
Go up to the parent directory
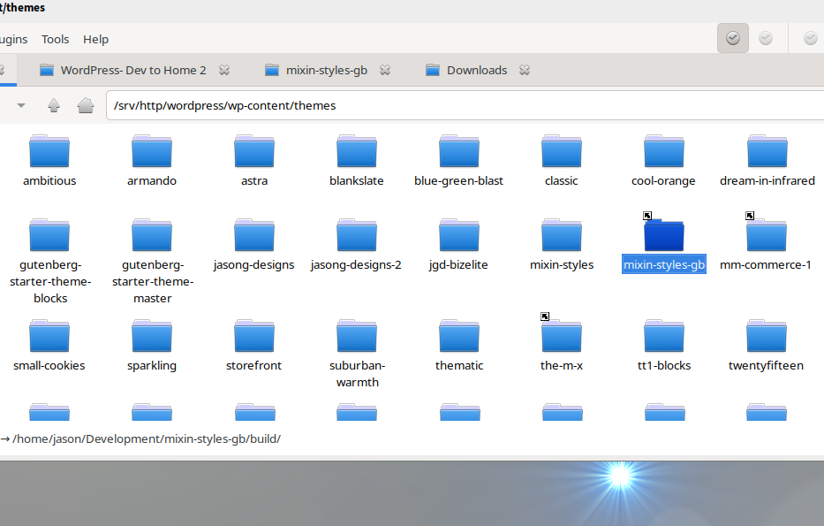[54, 105]
